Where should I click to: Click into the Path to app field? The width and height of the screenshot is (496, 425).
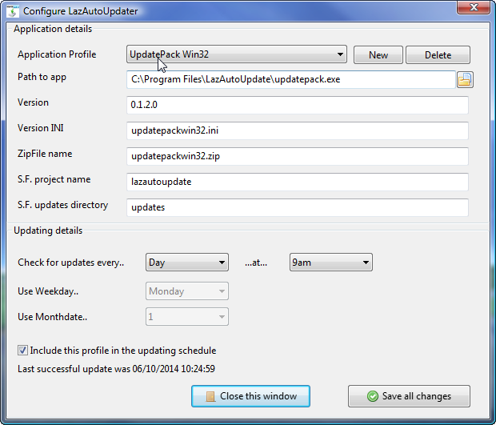(290, 79)
